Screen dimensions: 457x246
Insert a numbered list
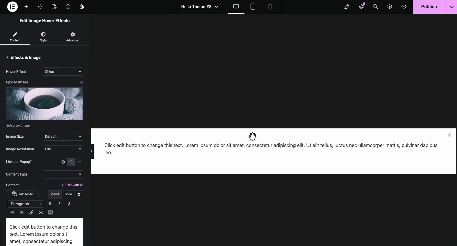tap(22, 212)
